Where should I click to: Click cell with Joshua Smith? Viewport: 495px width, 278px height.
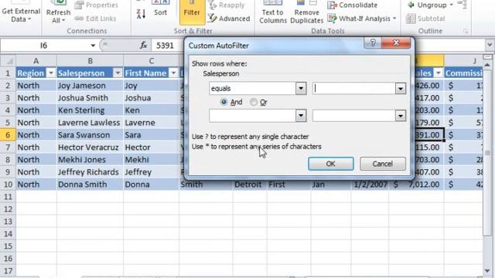pos(90,98)
